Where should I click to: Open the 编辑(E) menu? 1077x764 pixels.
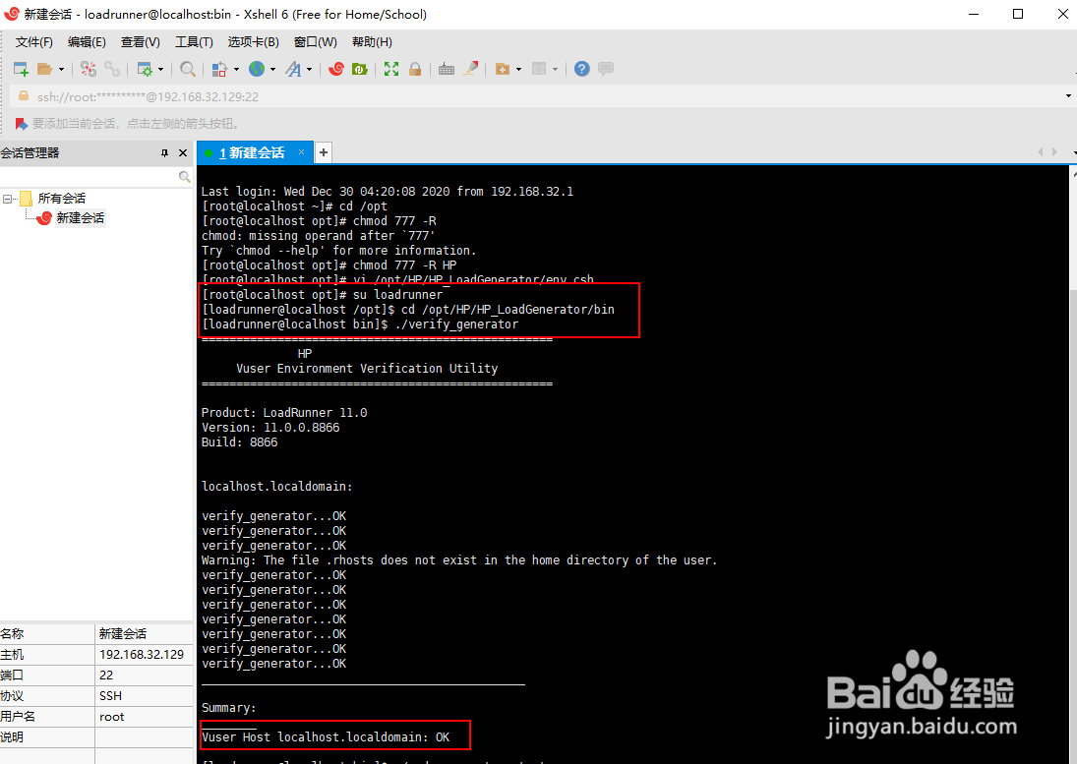click(x=87, y=42)
